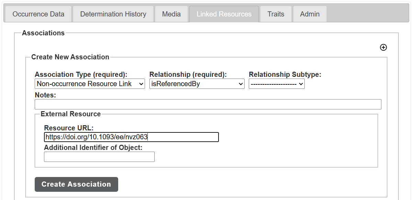This screenshot has width=413, height=200.
Task: Open the Determination History tab
Action: pyautogui.click(x=113, y=14)
